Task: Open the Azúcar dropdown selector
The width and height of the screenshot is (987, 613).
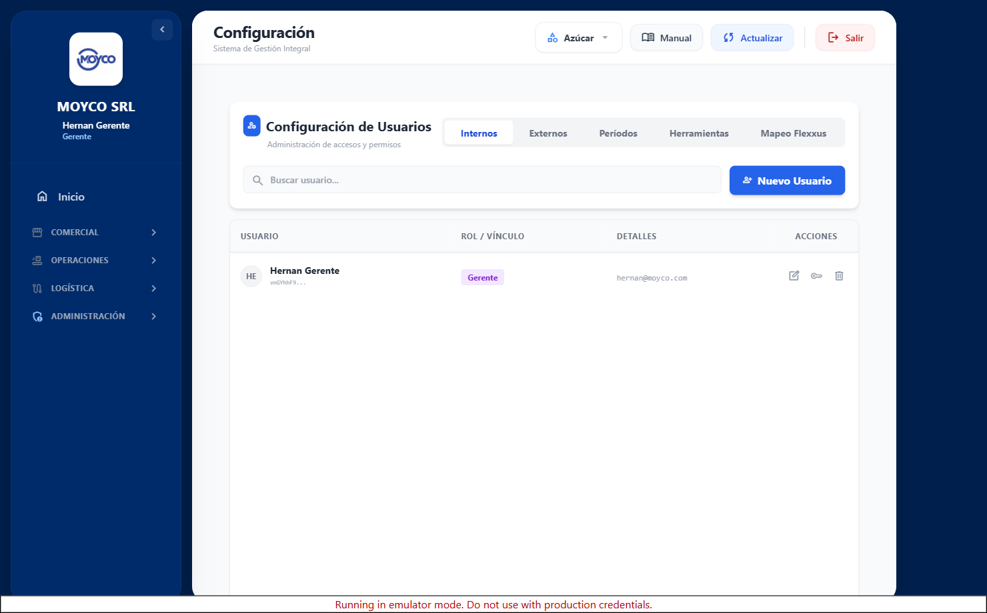Action: [x=578, y=38]
